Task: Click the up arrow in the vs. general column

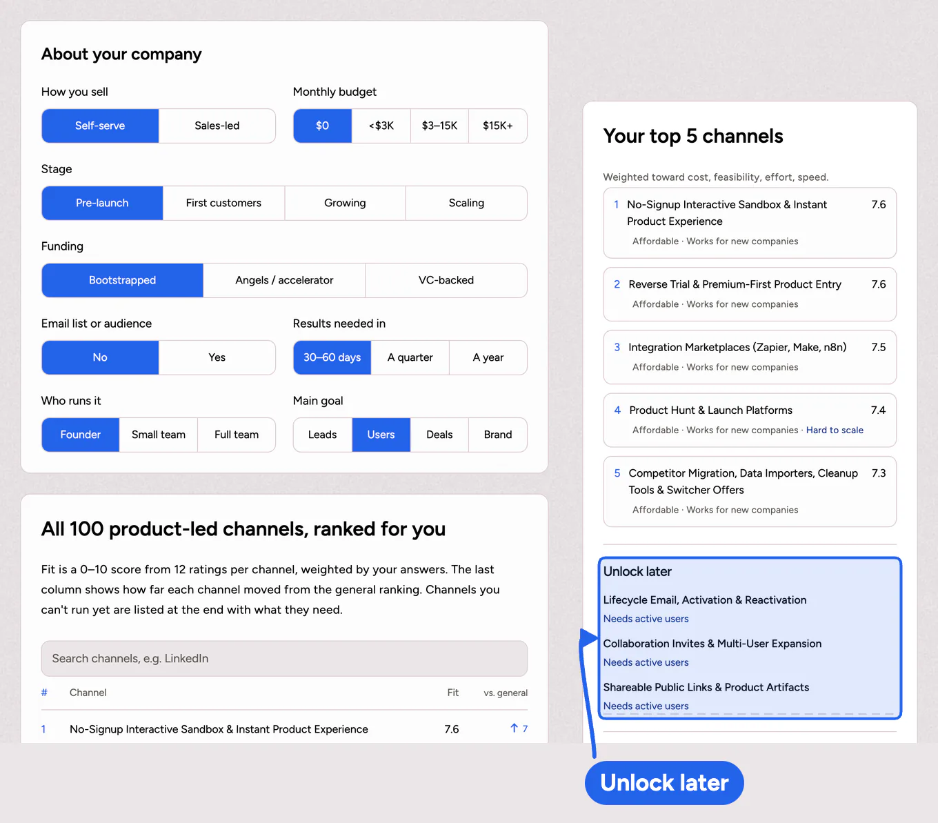Action: point(514,728)
